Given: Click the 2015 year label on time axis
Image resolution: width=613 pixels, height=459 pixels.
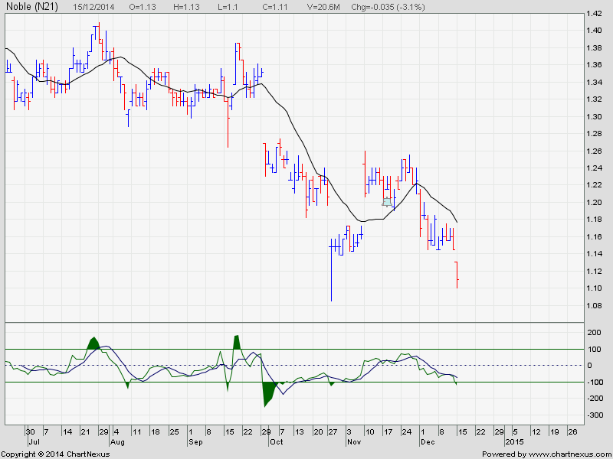Looking at the screenshot, I should (514, 442).
